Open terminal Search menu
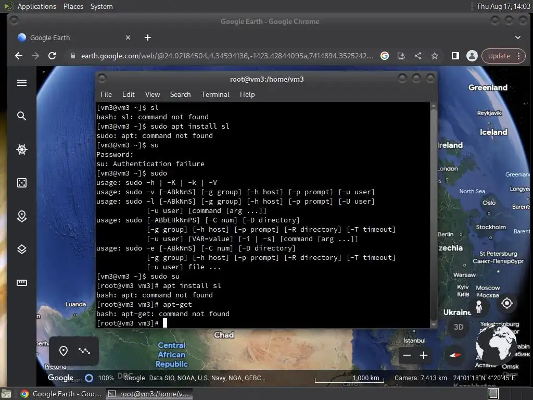The image size is (533, 400). (180, 95)
